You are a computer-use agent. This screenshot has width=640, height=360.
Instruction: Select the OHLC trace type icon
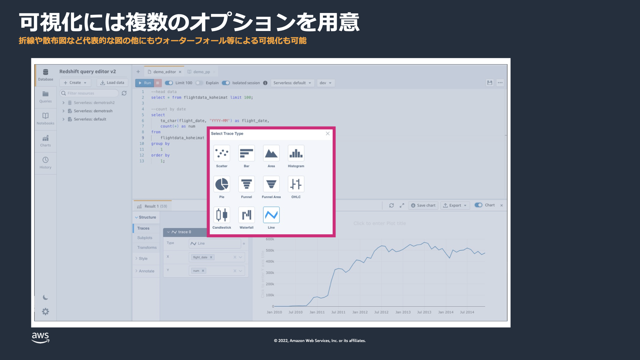coord(296,184)
